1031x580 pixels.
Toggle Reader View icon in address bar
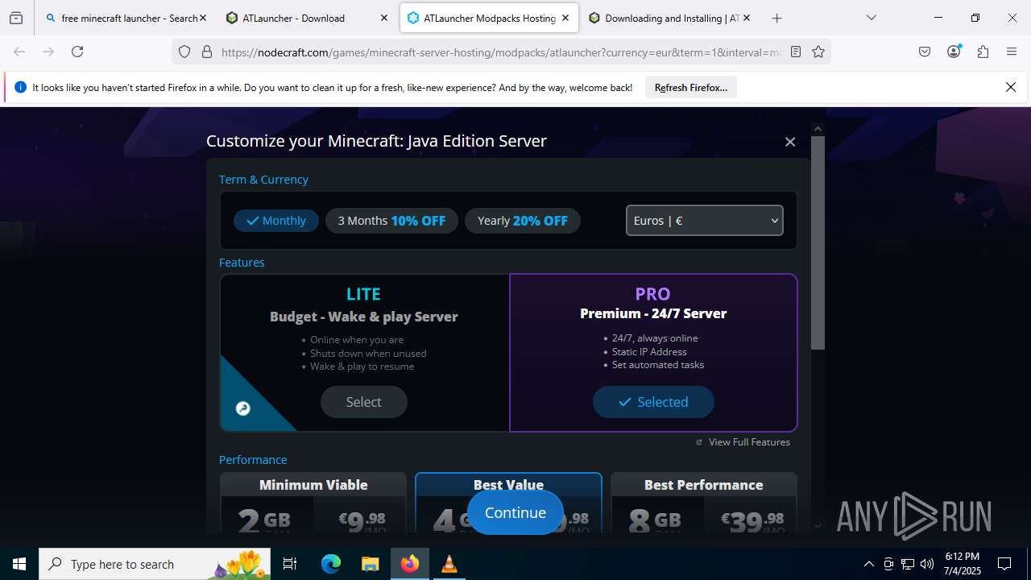coord(796,52)
